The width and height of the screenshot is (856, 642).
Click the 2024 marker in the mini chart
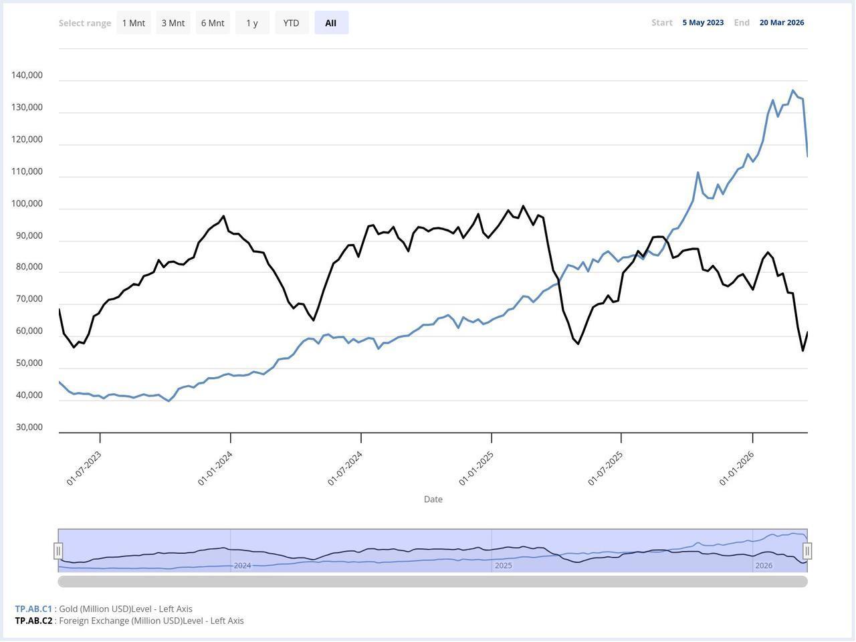point(242,565)
